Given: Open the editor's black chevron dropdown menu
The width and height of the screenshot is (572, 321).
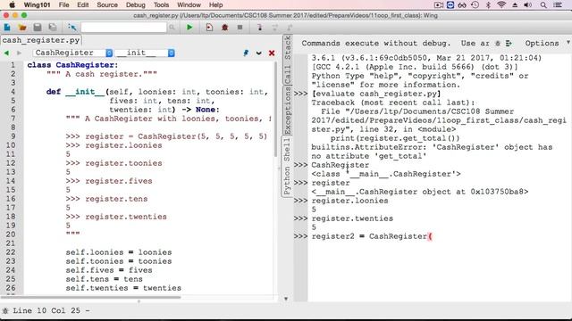Looking at the screenshot, I should pos(258,53).
